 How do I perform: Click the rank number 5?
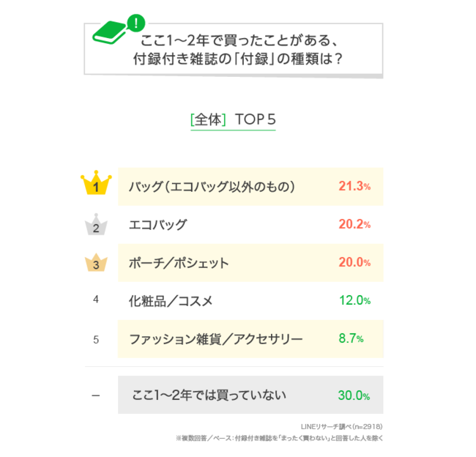point(96,339)
